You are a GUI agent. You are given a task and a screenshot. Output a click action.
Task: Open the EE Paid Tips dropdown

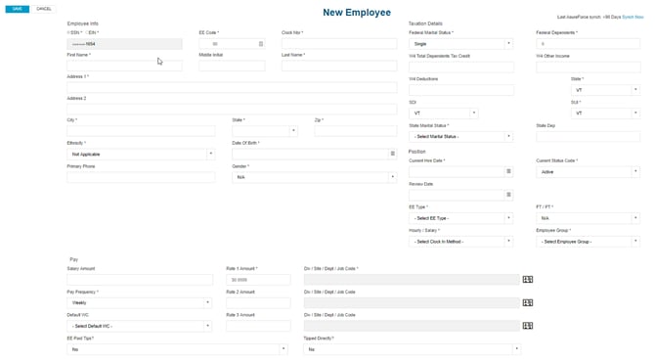tap(177, 349)
